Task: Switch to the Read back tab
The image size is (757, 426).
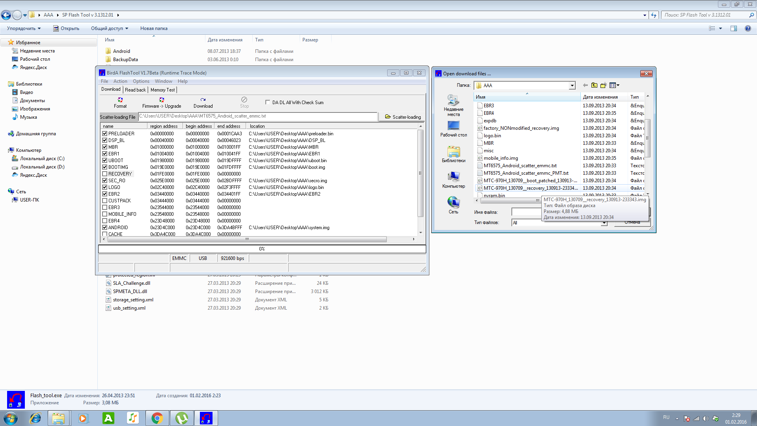Action: coord(135,90)
